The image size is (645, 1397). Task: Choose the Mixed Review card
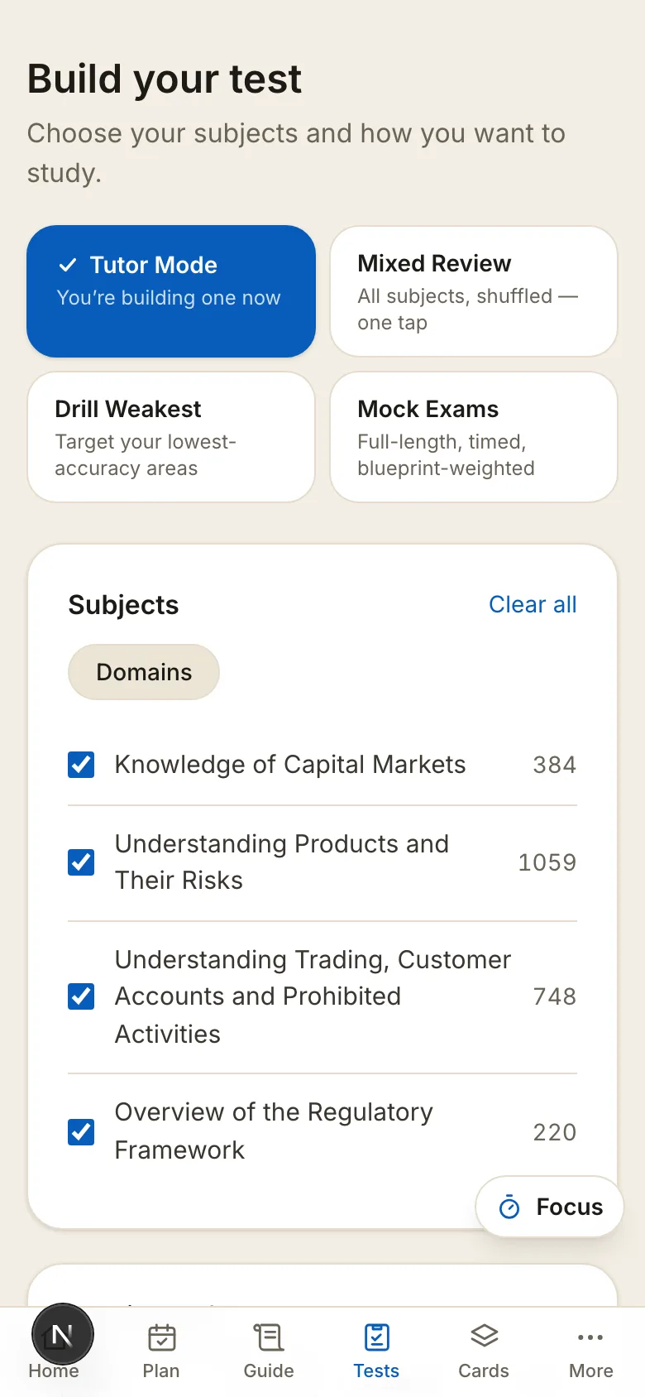point(474,291)
